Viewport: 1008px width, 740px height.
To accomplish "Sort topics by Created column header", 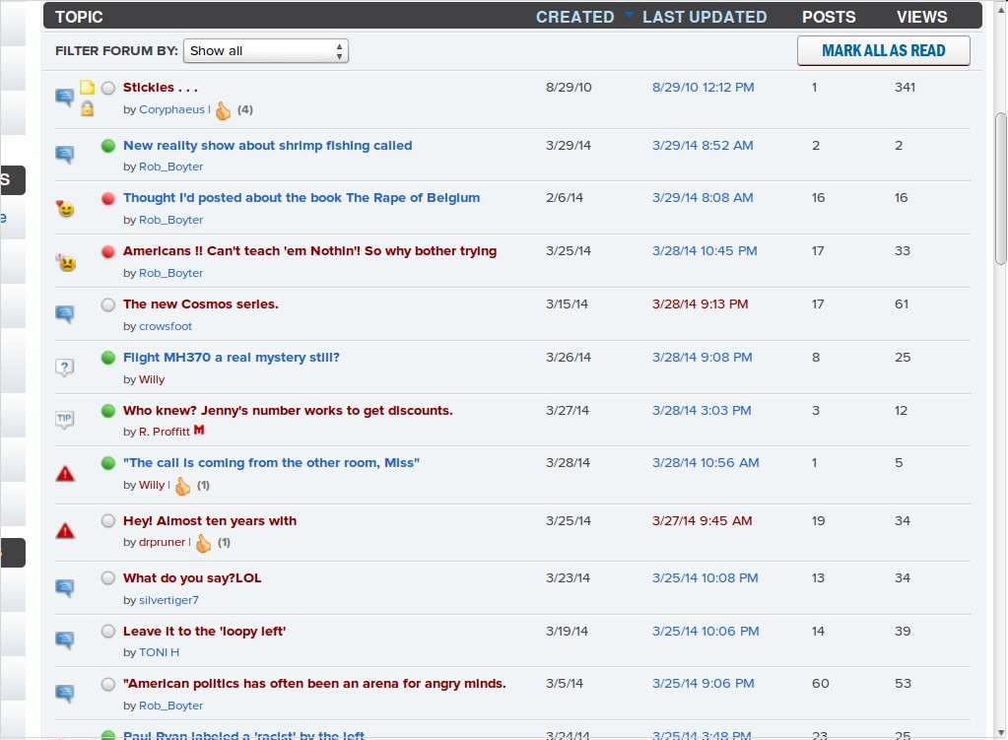I will (x=574, y=17).
